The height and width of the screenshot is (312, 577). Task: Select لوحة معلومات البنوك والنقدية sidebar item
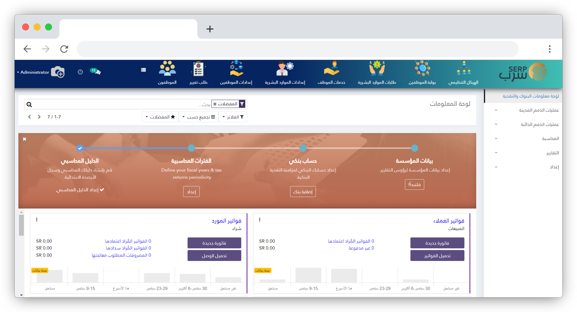pos(530,96)
